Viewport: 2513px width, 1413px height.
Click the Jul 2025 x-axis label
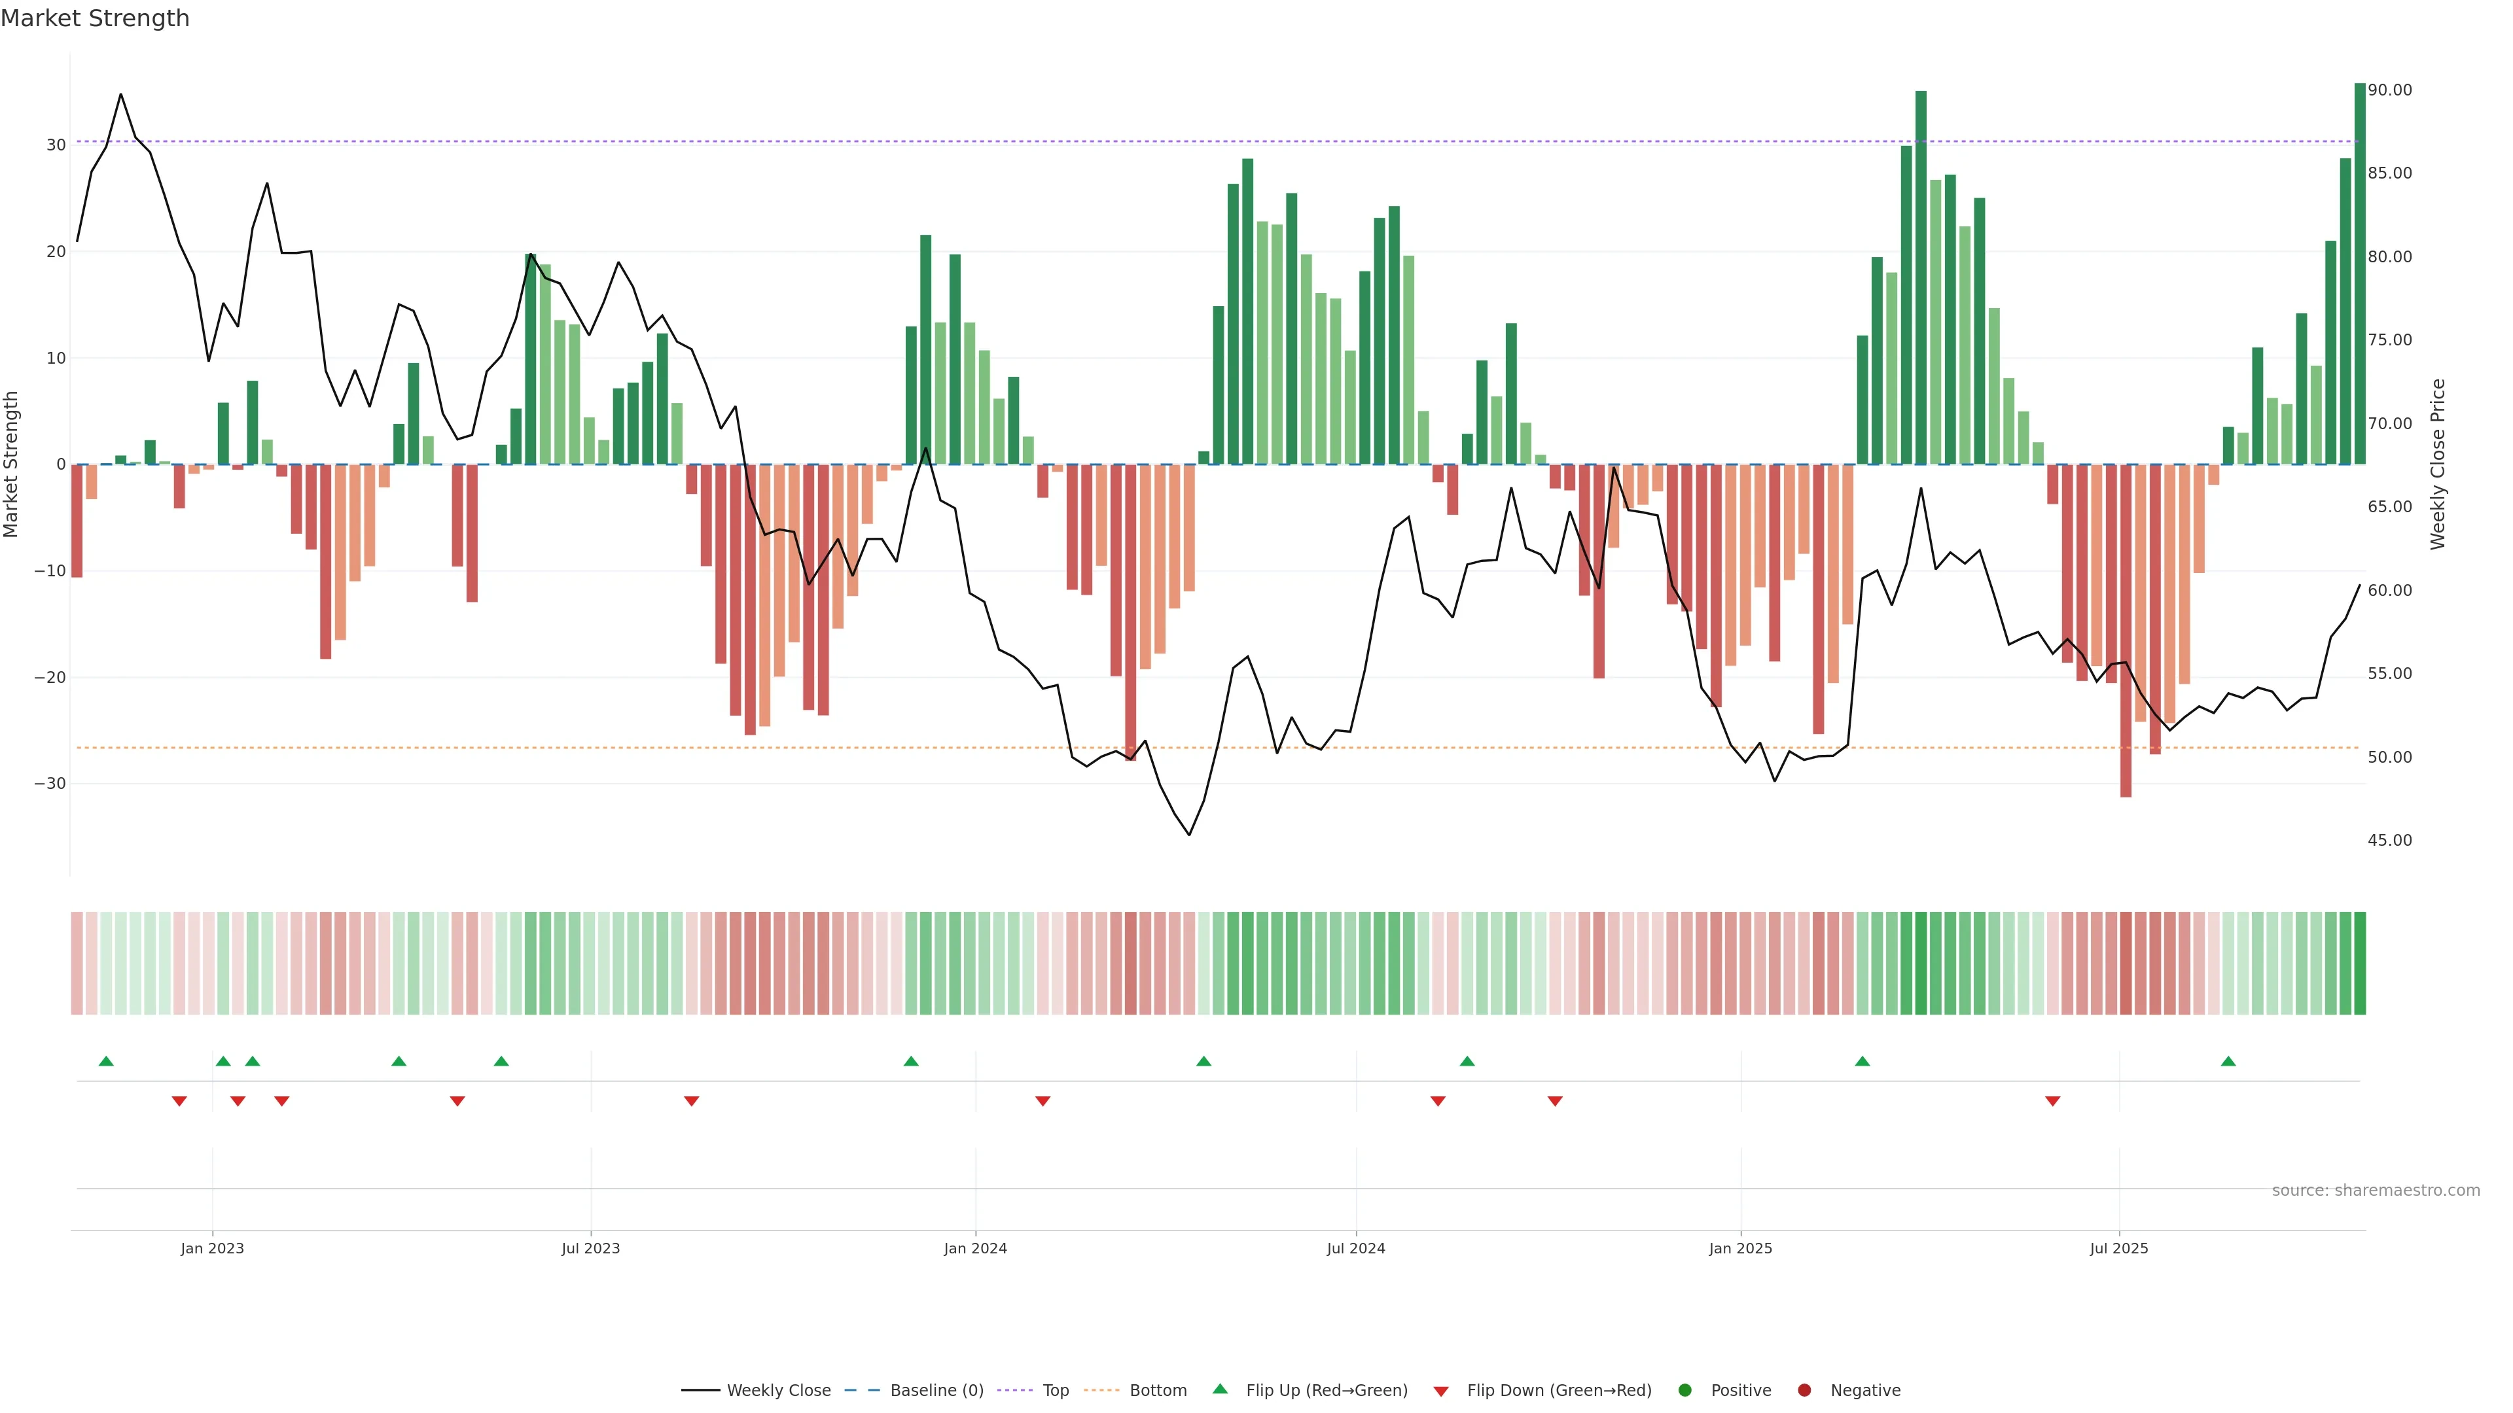point(2119,1248)
